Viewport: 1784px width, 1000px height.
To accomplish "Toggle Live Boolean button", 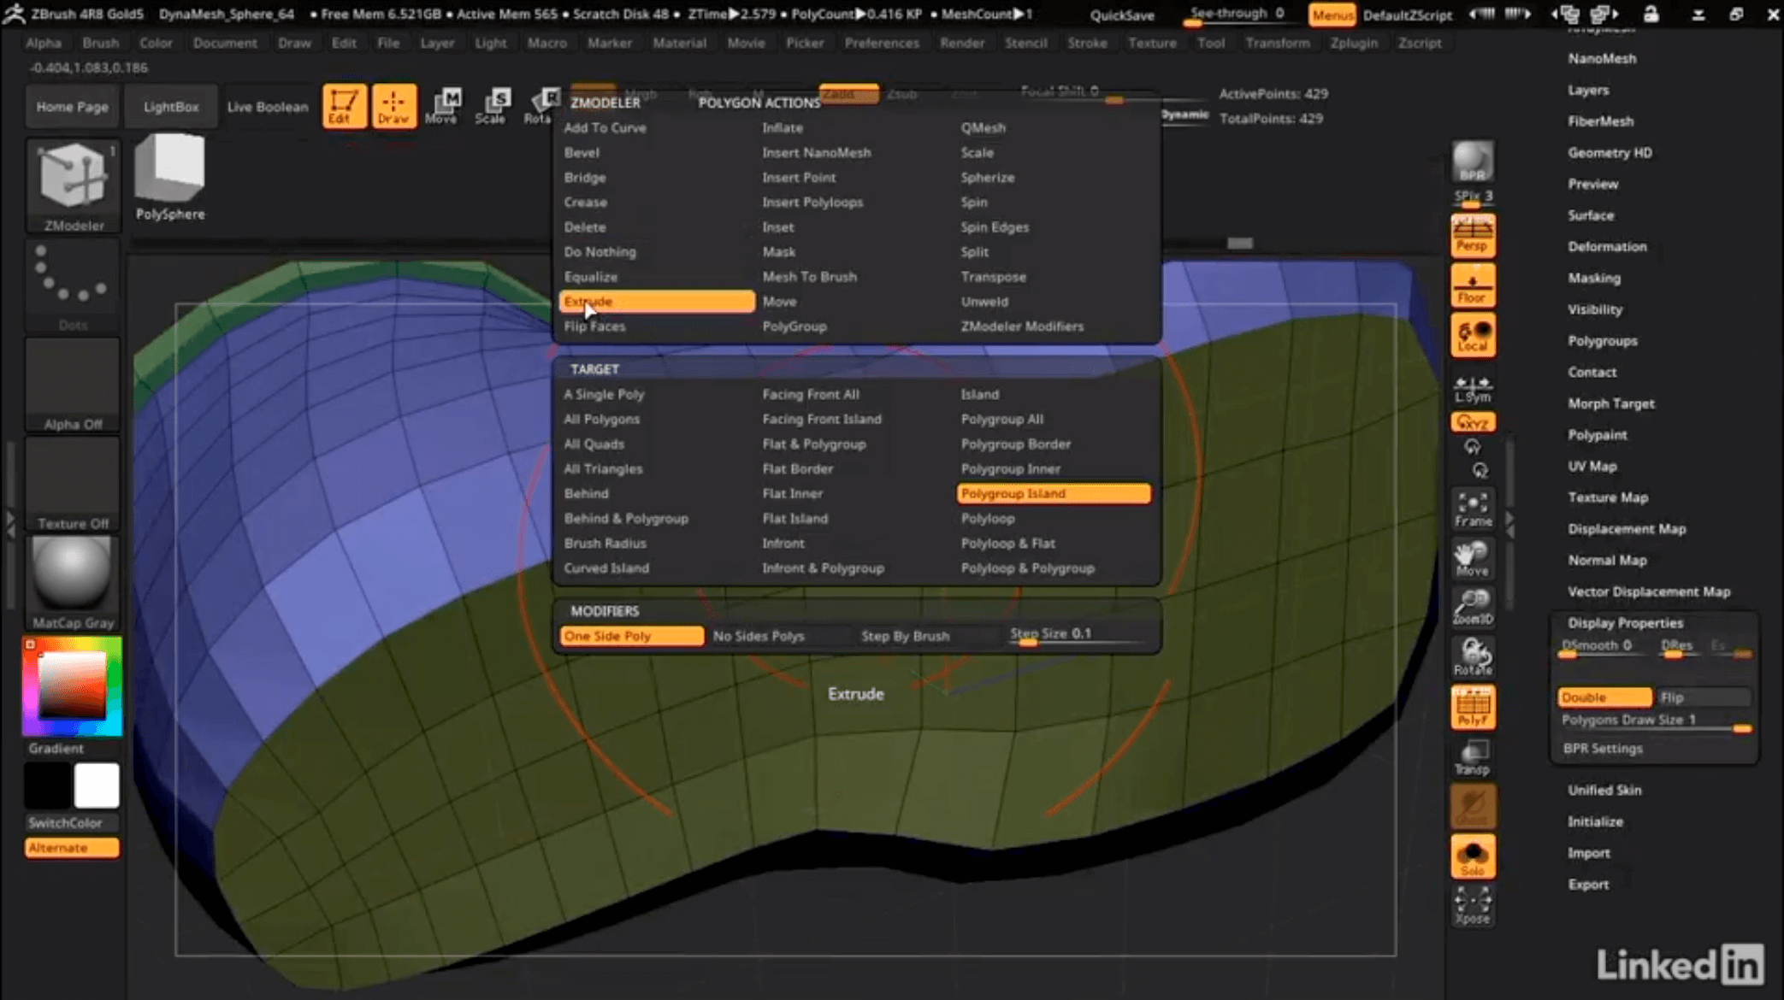I will (x=267, y=106).
